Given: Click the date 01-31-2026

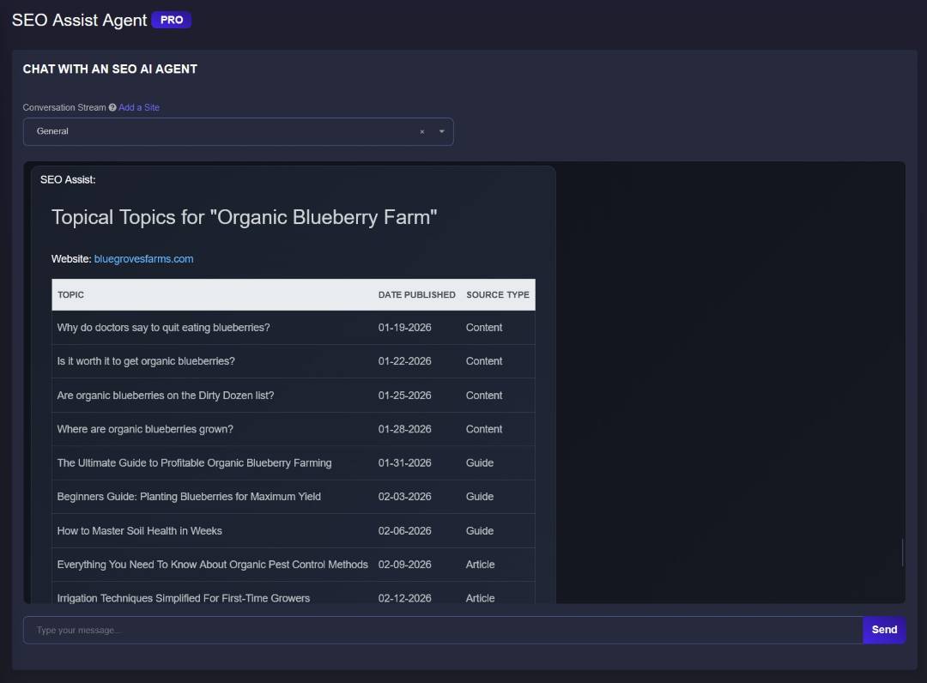Looking at the screenshot, I should (x=405, y=462).
